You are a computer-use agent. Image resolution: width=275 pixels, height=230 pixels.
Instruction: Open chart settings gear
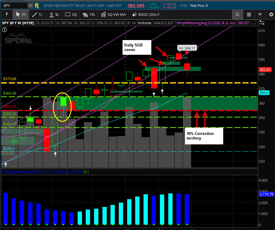(271, 14)
